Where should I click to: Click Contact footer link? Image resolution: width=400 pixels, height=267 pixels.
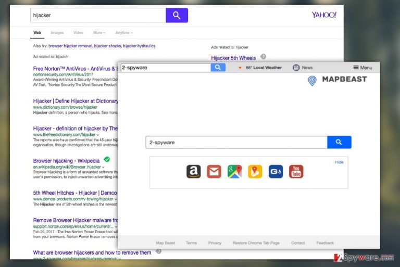coord(298,243)
